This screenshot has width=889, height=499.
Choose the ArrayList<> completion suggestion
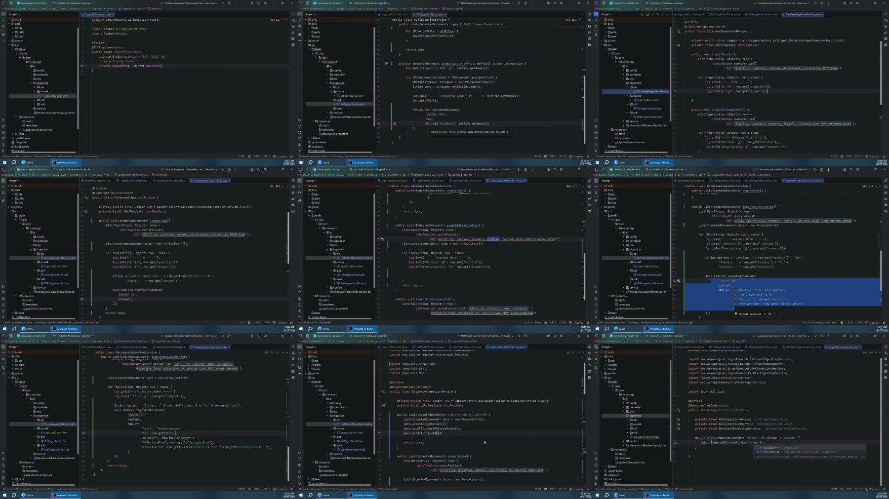pos(810,448)
